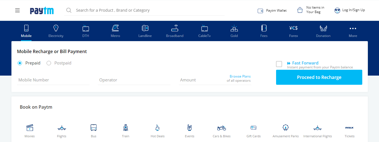Open the Broadband tab
The image size is (379, 142).
[x=175, y=31]
